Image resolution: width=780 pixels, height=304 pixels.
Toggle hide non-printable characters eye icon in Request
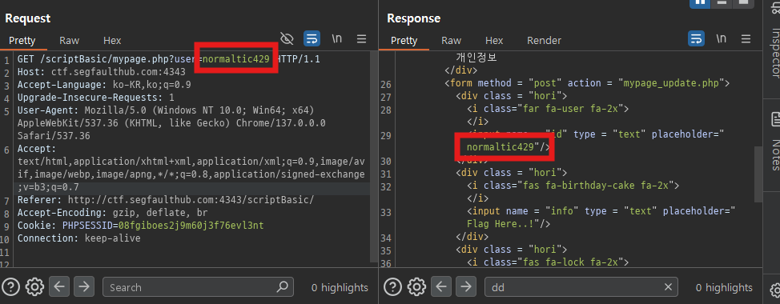[x=287, y=38]
